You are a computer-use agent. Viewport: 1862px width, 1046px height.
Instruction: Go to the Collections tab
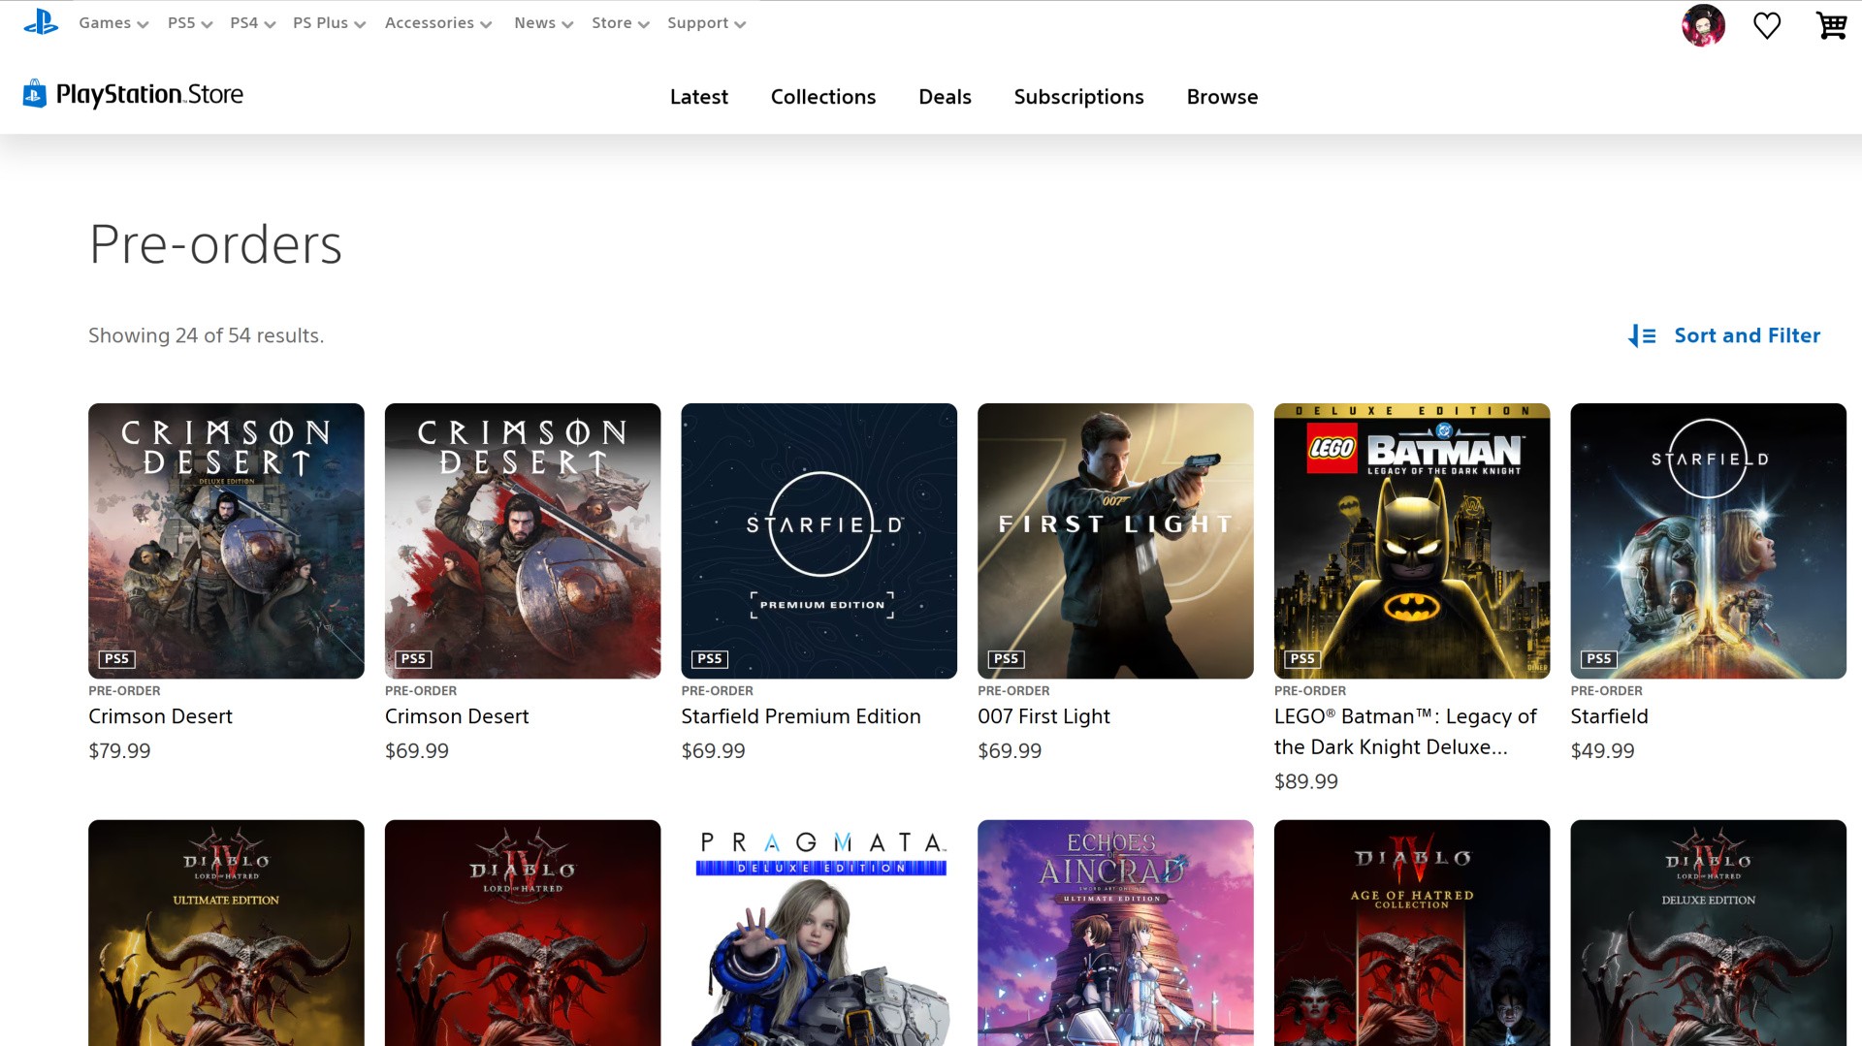822,97
